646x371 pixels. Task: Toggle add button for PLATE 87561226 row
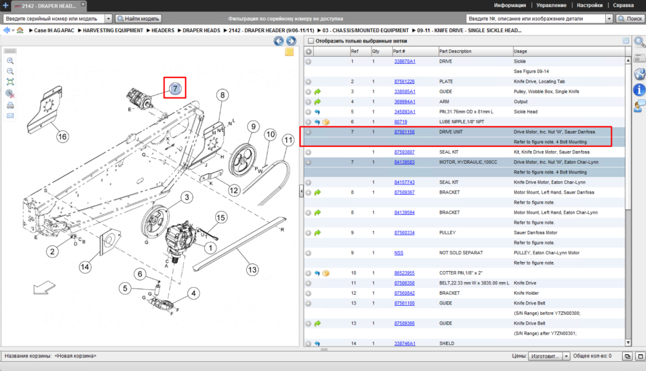coord(308,82)
